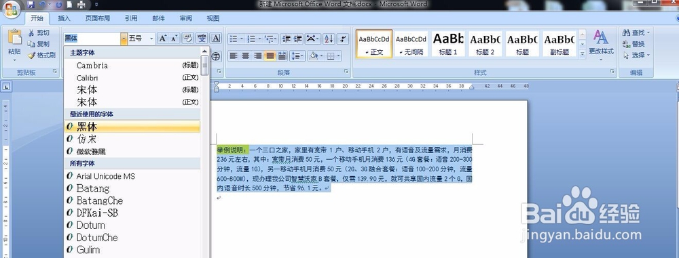
Task: Select Arial Unicode MS font
Action: pyautogui.click(x=132, y=176)
